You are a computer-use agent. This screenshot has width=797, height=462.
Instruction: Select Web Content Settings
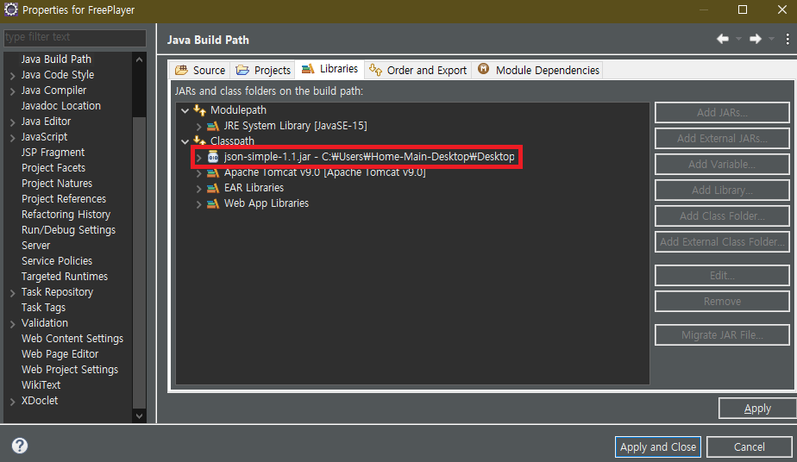click(x=72, y=339)
